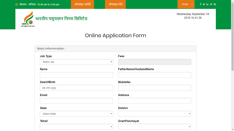This screenshot has width=234, height=131.
Task: Focus the Email input field
Action: pyautogui.click(x=77, y=101)
